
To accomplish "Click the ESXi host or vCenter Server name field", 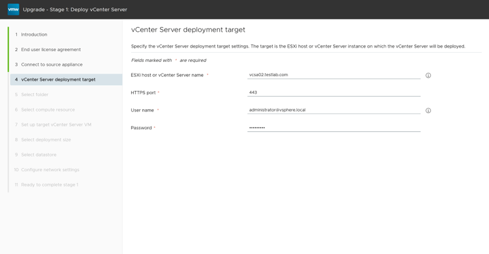I will tap(333, 75).
